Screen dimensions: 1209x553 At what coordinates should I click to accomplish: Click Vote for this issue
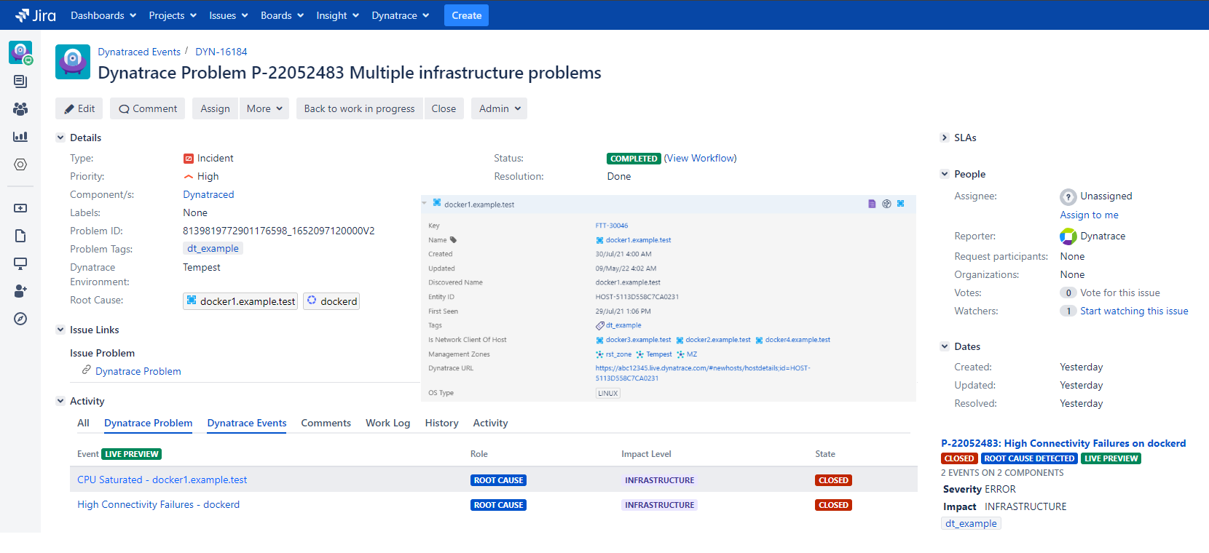pyautogui.click(x=1120, y=293)
